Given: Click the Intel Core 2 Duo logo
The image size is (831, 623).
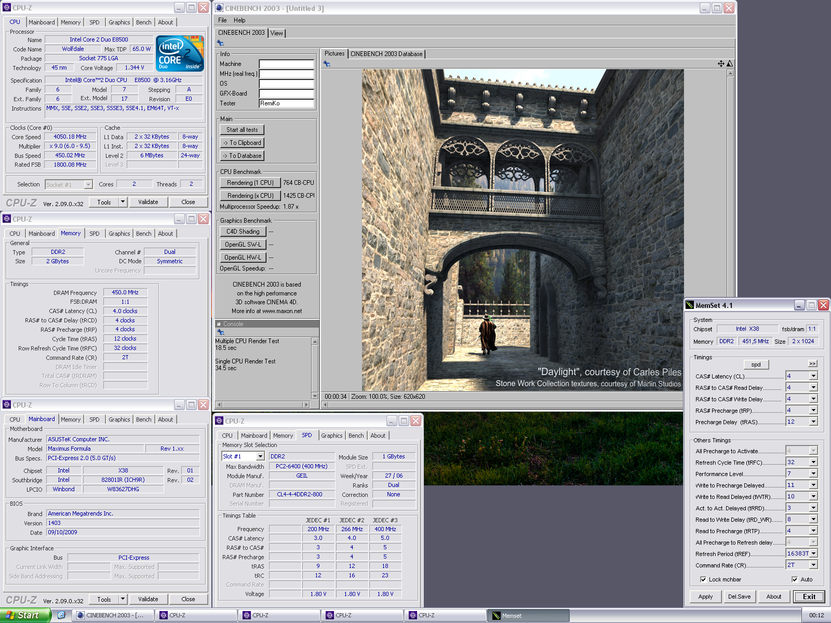Looking at the screenshot, I should point(180,53).
